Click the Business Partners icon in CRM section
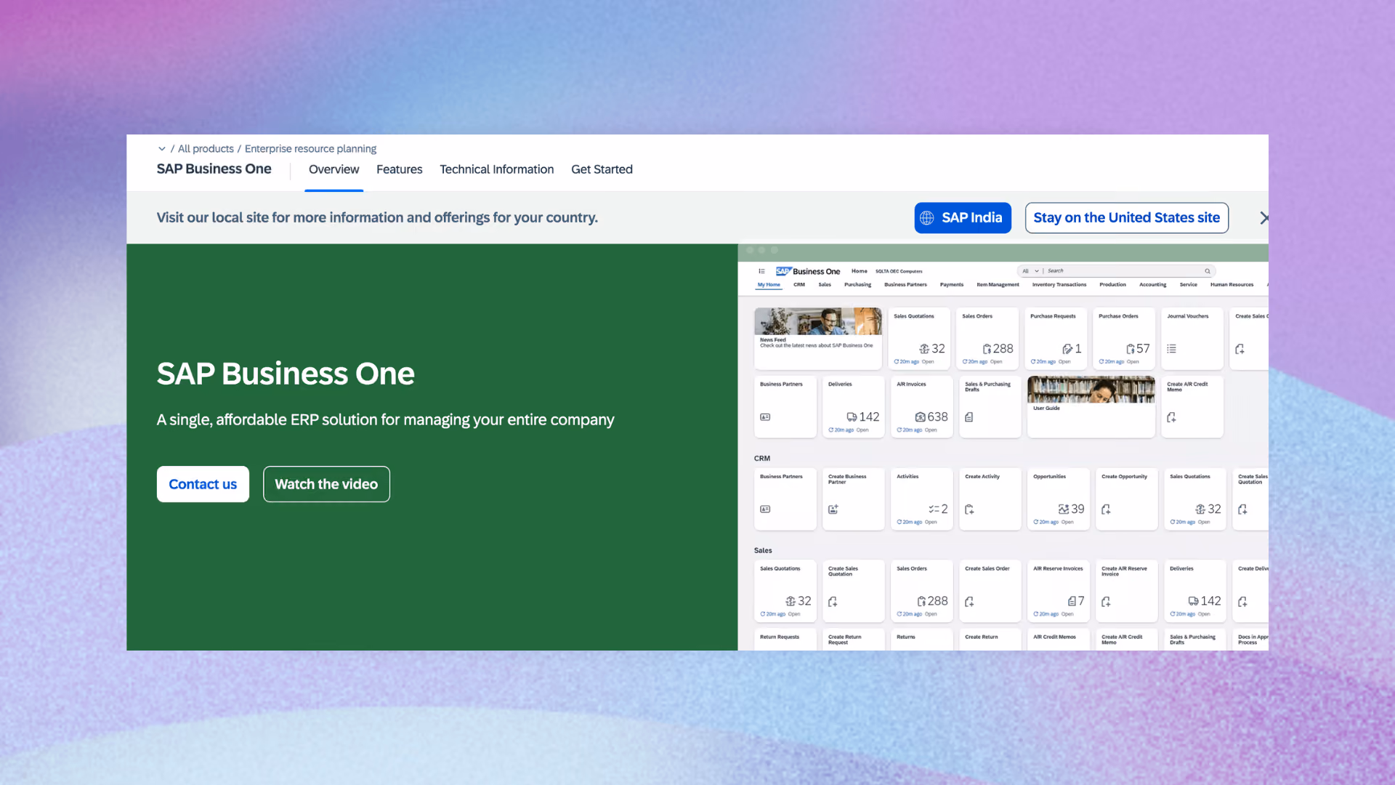The height and width of the screenshot is (785, 1395). [x=765, y=510]
